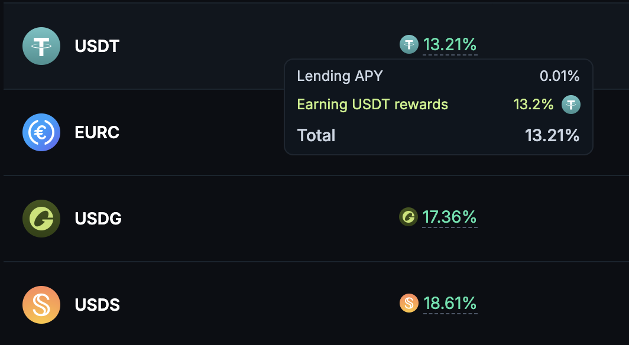The width and height of the screenshot is (629, 345).
Task: Click the USDT 13.21% APY value
Action: coord(450,44)
